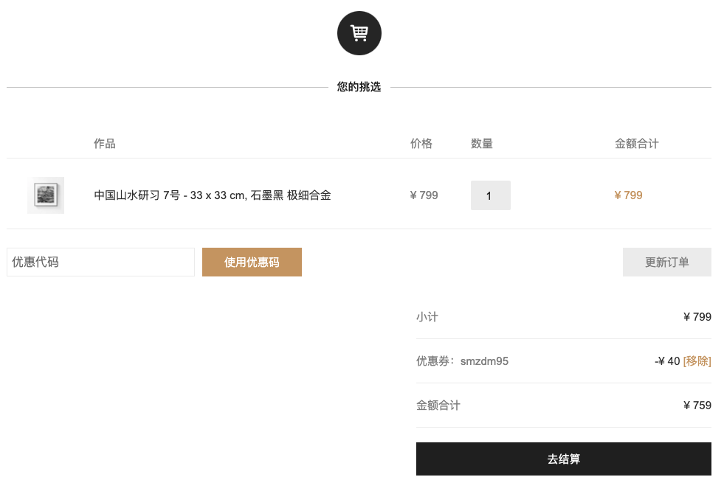Click the shopping cart icon at top
Image resolution: width=724 pixels, height=491 pixels.
click(x=359, y=33)
